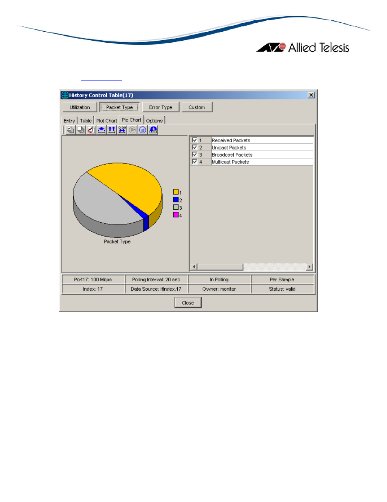The width and height of the screenshot is (387, 502).
Task: Click the blue curved arrow reset icon
Action: (x=153, y=130)
